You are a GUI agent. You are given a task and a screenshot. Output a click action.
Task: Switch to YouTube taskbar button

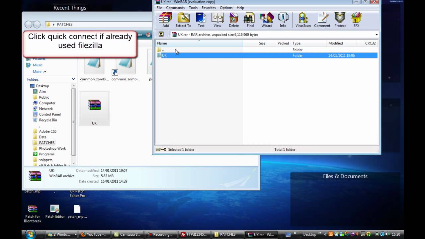(95, 234)
